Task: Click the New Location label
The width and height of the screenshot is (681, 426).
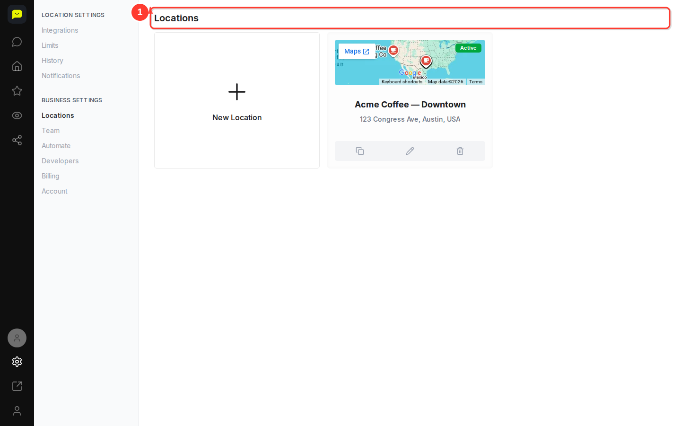Action: click(237, 117)
